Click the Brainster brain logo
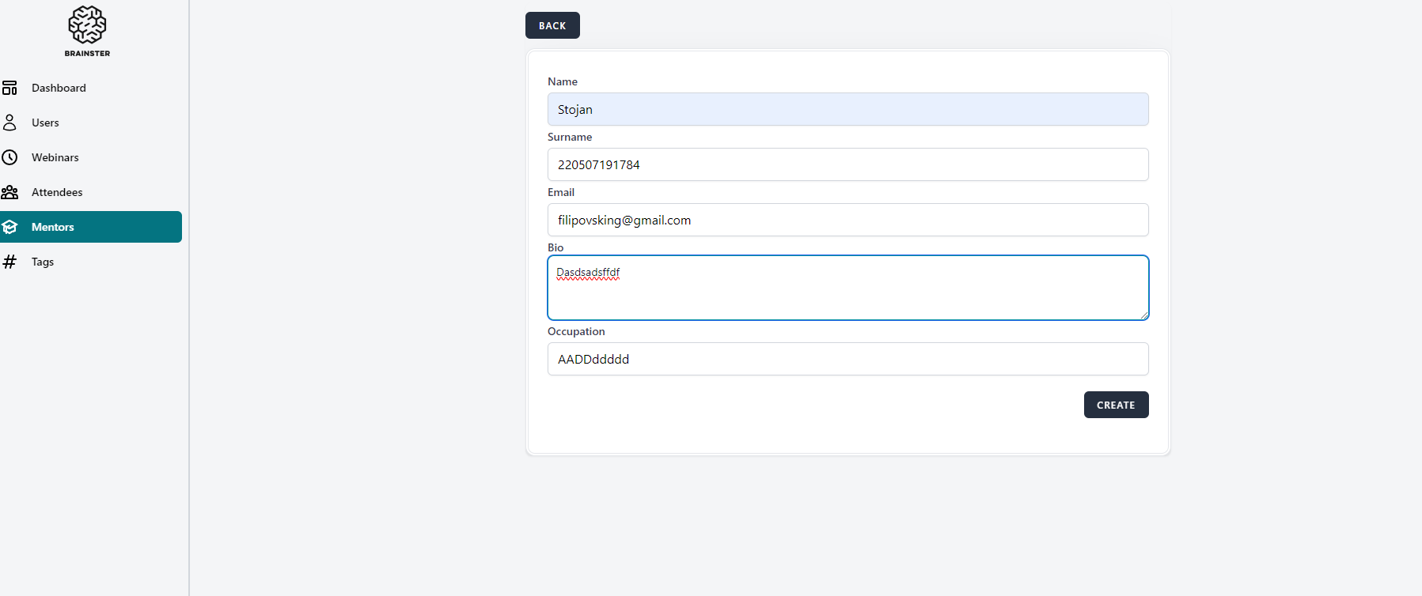This screenshot has width=1422, height=596. point(87,25)
